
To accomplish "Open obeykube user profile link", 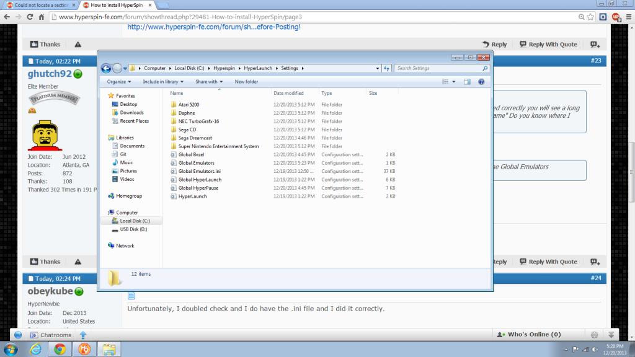I will 50,291.
